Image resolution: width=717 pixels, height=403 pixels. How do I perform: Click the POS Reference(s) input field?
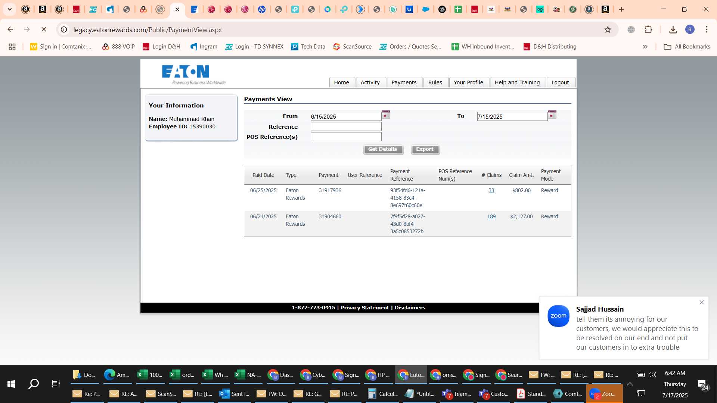[346, 137]
